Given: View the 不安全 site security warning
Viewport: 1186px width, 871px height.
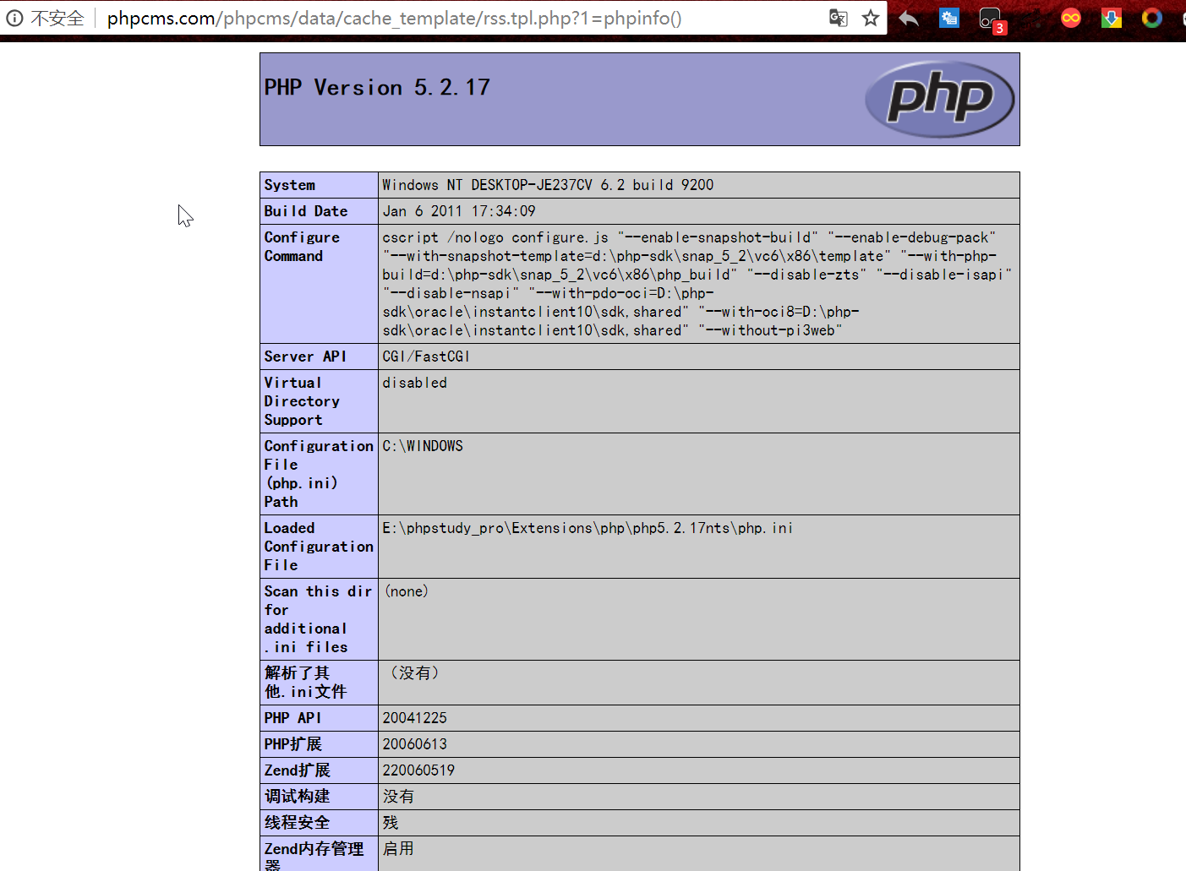Looking at the screenshot, I should 59,17.
